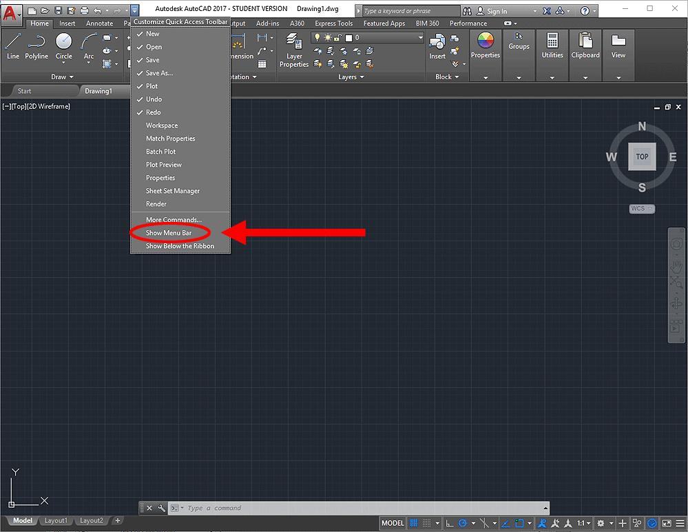Select the Arc tool

click(89, 46)
